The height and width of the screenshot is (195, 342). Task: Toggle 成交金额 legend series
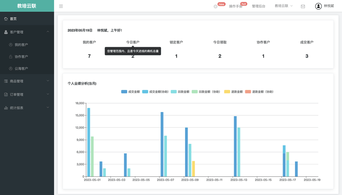[131, 92]
